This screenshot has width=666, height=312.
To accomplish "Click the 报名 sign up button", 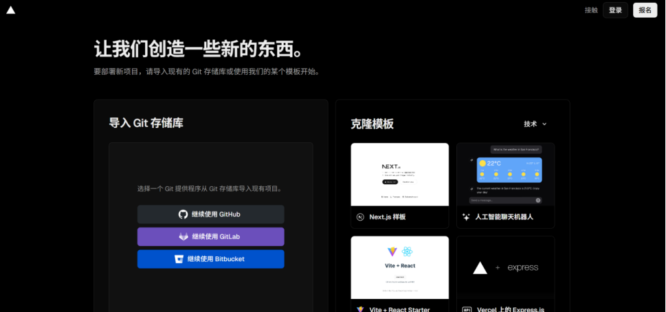I will (645, 10).
